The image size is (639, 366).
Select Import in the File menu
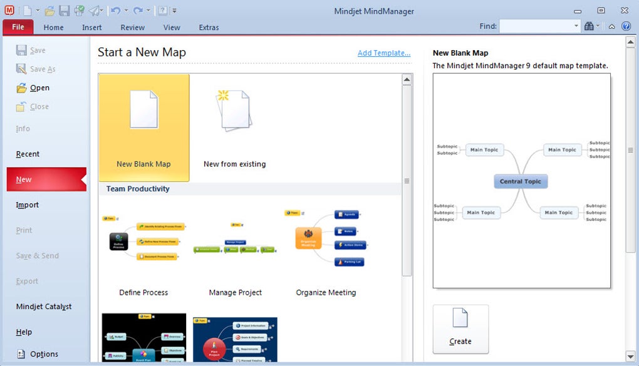[28, 205]
